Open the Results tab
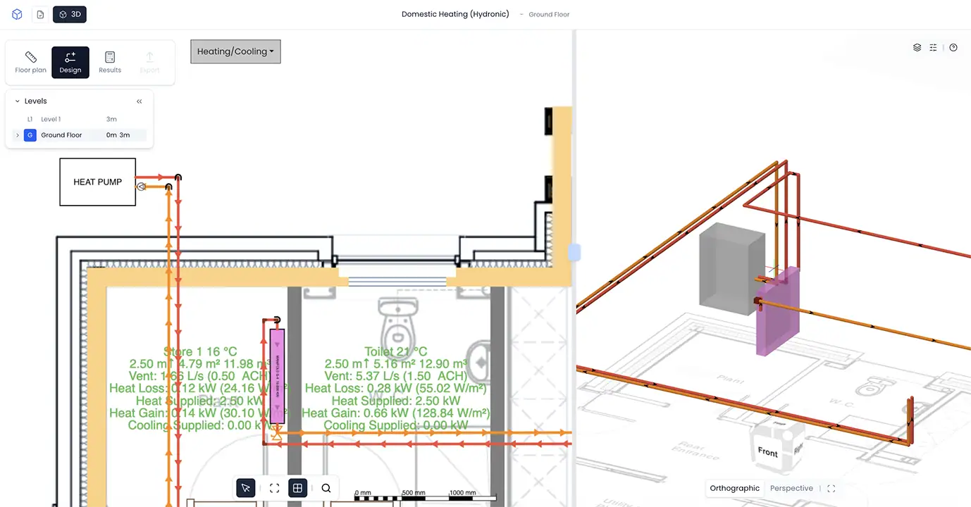Viewport: 971px width, 507px height. coord(110,63)
